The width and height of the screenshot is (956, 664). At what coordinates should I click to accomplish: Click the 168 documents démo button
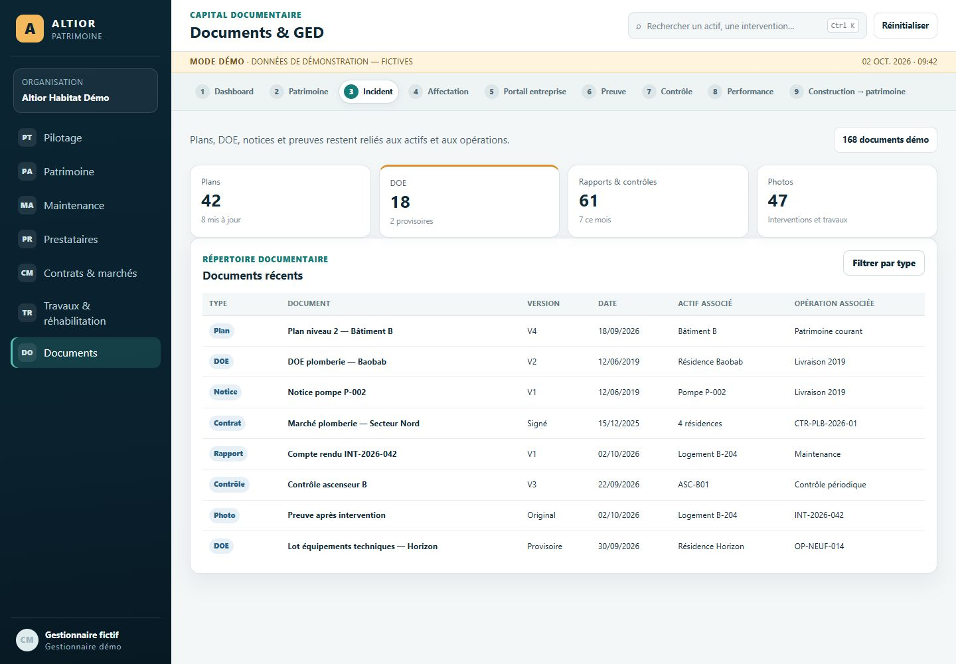[885, 139]
